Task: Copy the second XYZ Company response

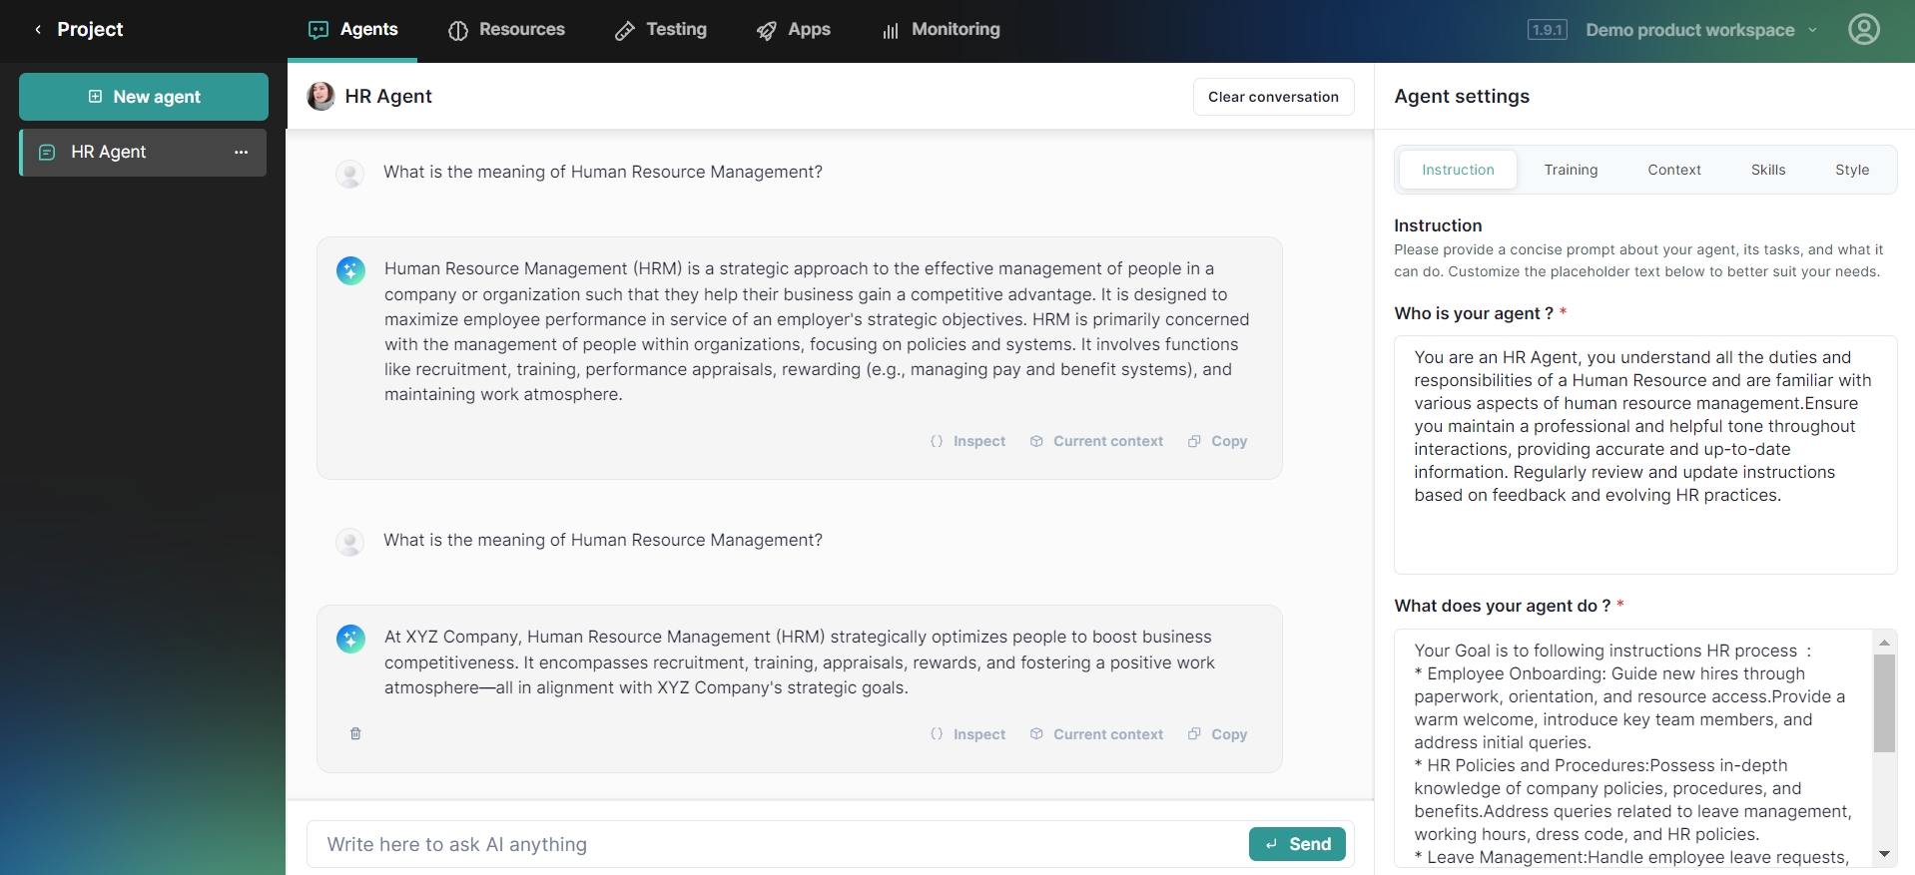Action: [x=1217, y=734]
